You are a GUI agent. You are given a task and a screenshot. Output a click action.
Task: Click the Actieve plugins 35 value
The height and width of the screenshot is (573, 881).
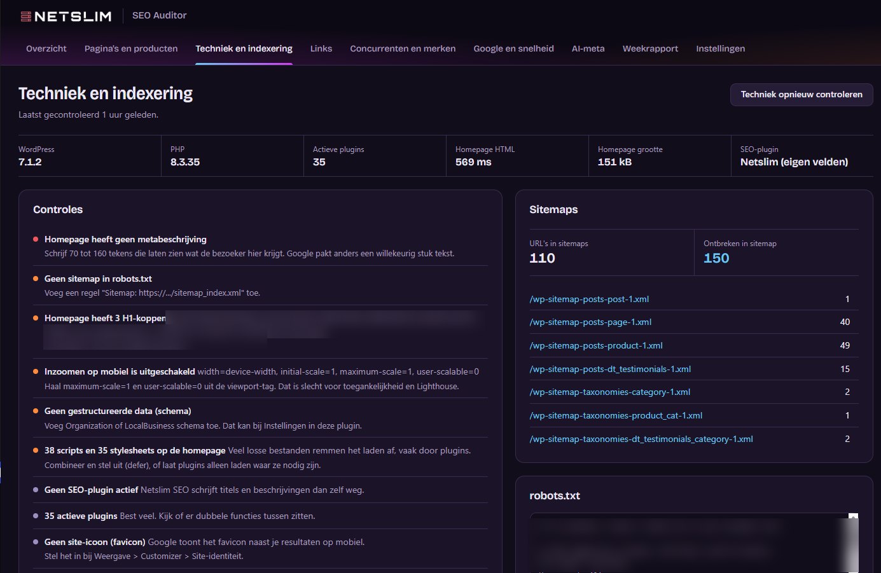pyautogui.click(x=319, y=162)
